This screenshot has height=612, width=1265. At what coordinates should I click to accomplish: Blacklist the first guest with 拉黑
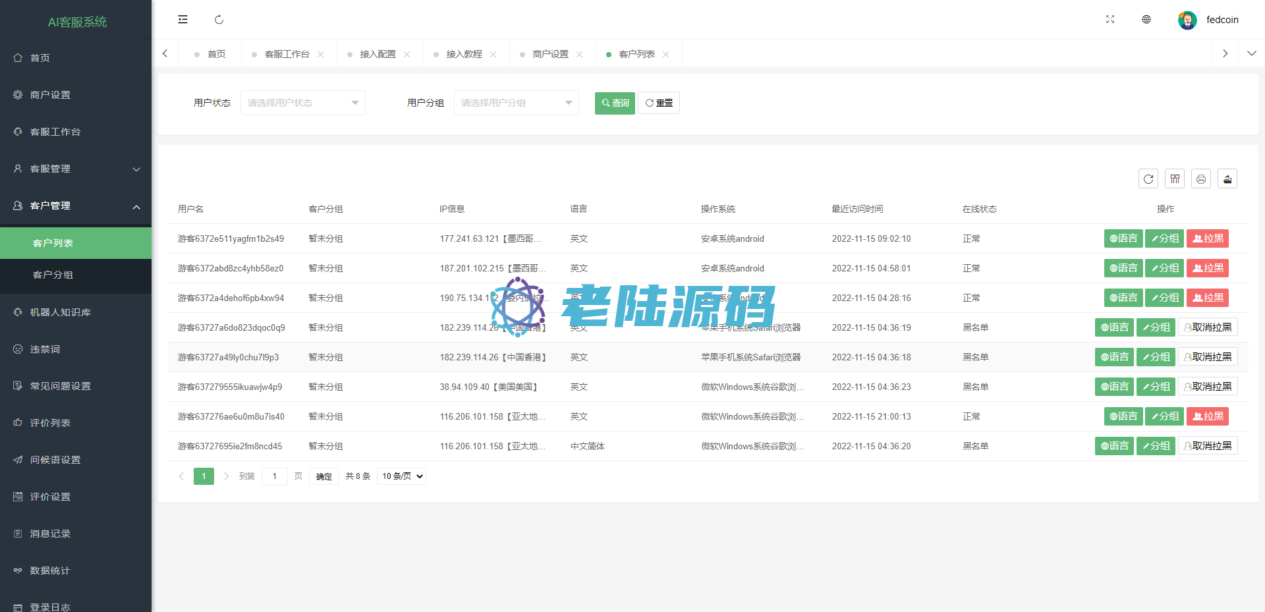click(1208, 238)
